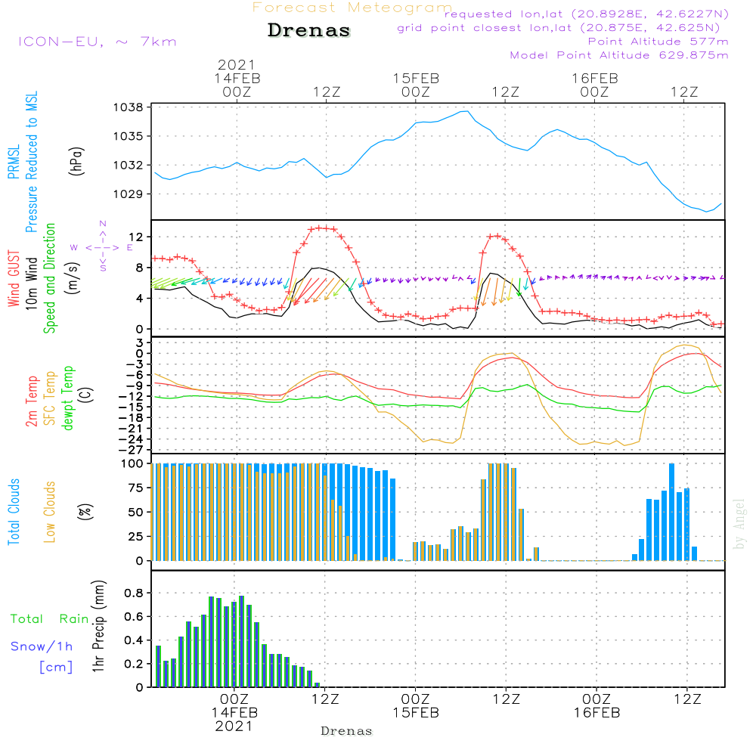The image size is (756, 756).
Task: Click the '2021 14FEB 00Z' top axis label
Action: pyautogui.click(x=237, y=78)
